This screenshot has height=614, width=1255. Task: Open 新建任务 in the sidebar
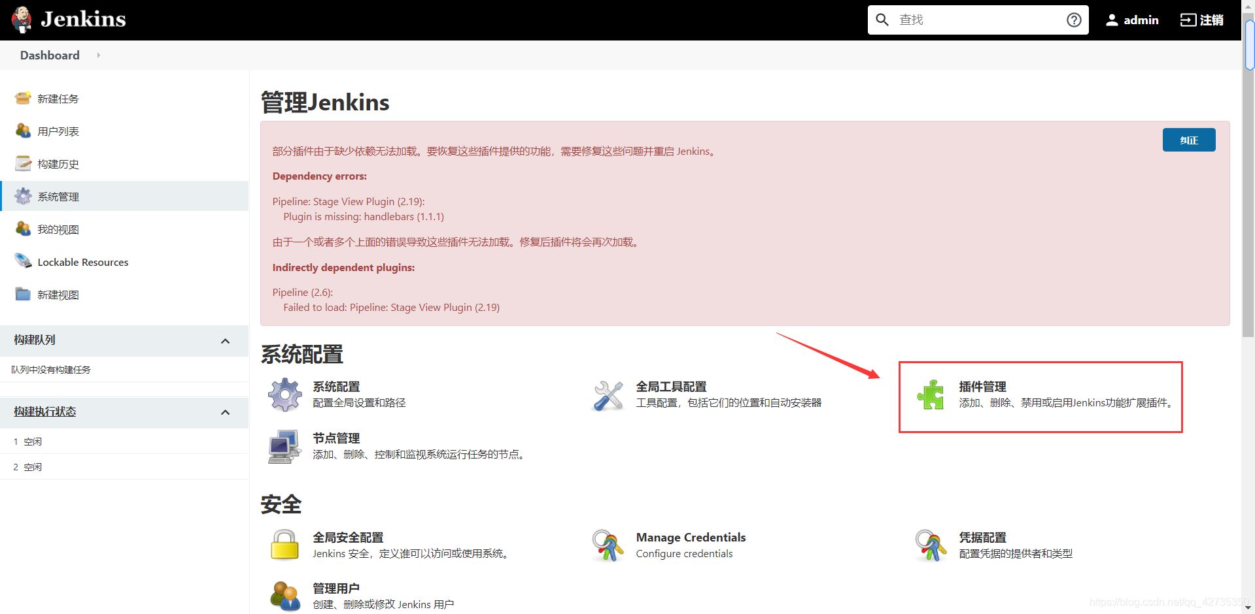[x=58, y=99]
